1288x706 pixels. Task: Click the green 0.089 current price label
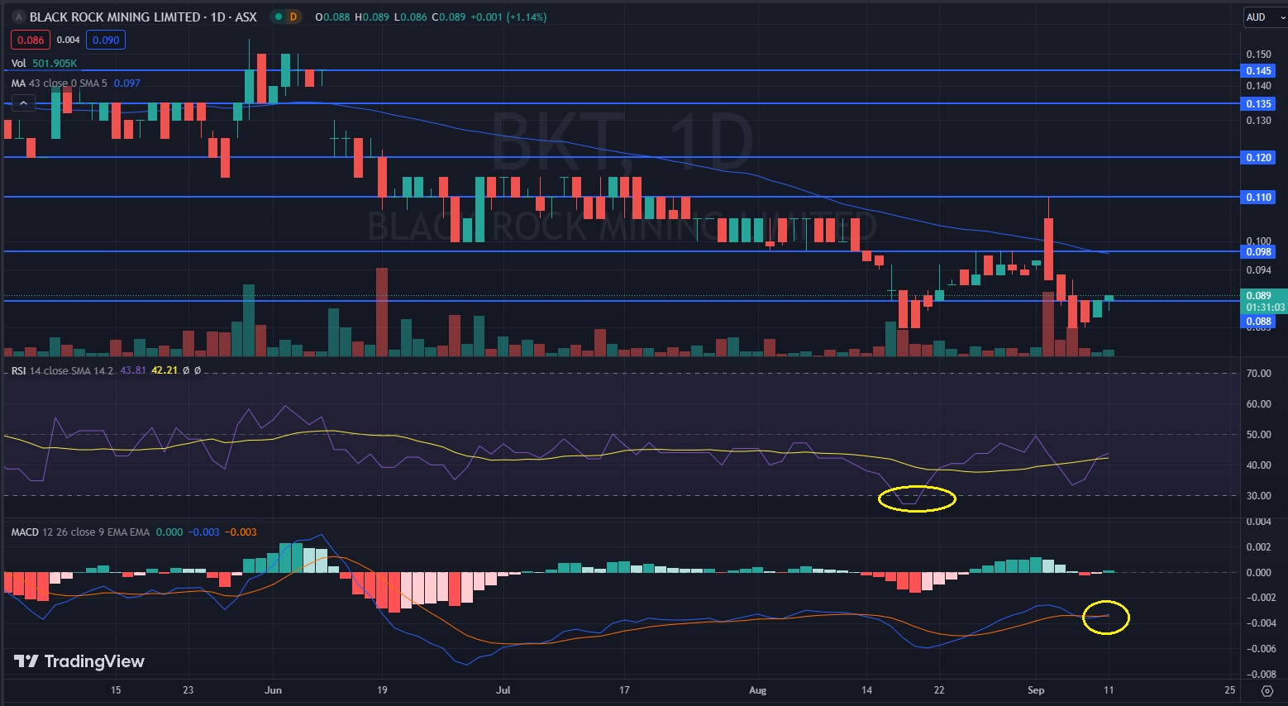[1264, 301]
